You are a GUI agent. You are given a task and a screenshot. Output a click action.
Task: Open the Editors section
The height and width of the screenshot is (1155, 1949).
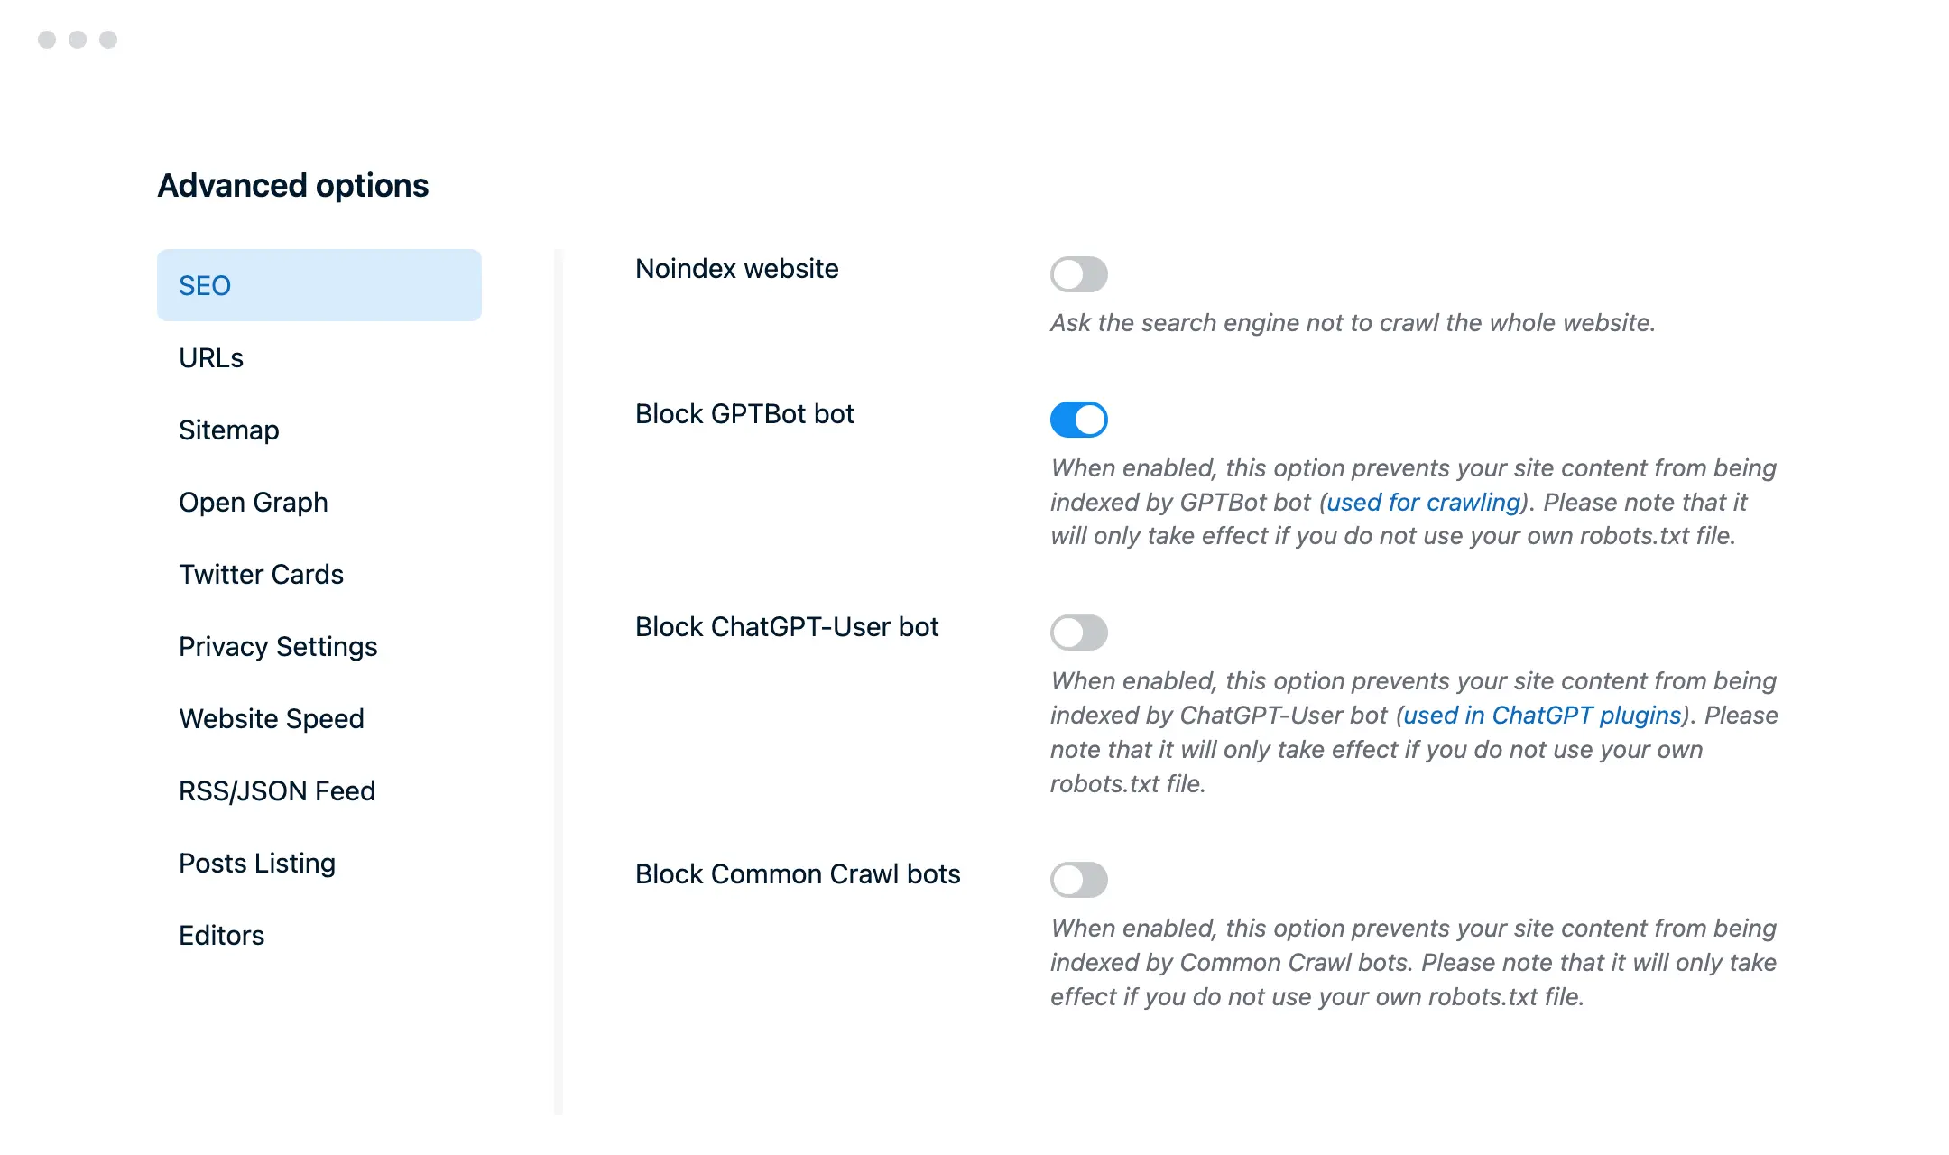pos(221,935)
